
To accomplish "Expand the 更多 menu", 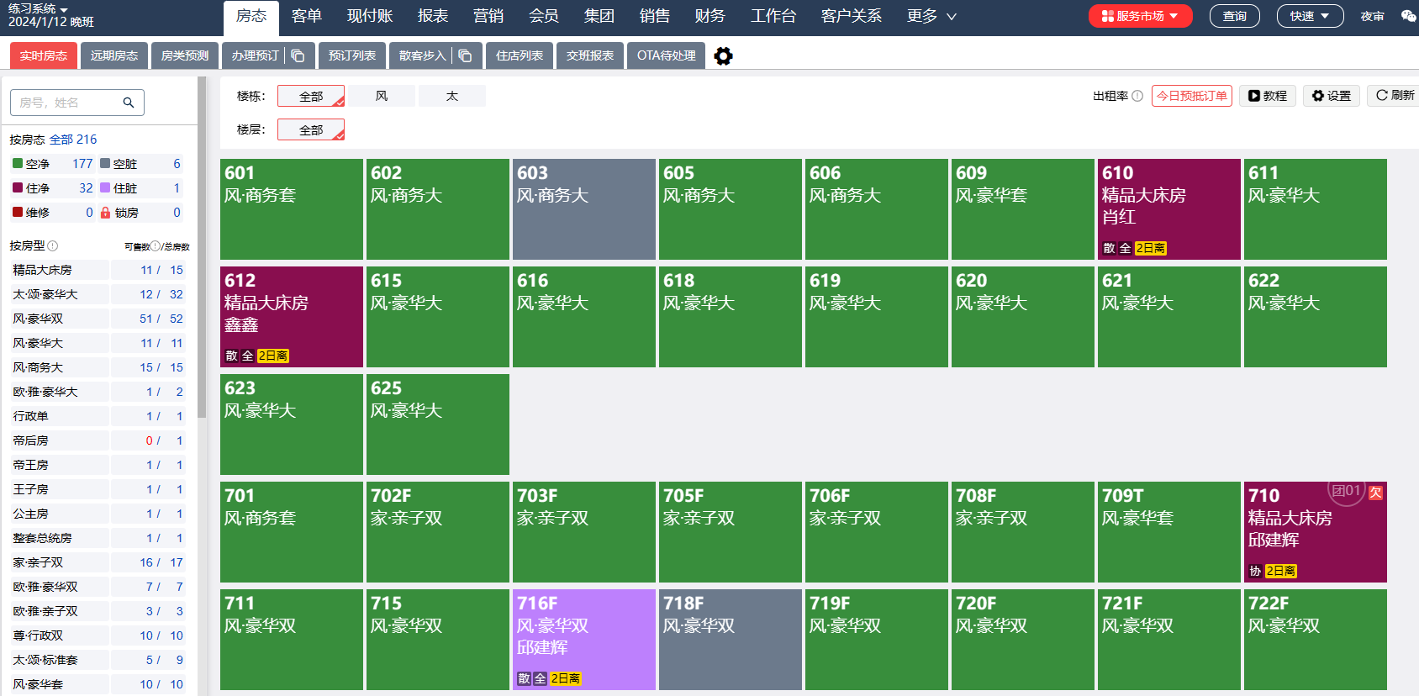I will pos(931,16).
